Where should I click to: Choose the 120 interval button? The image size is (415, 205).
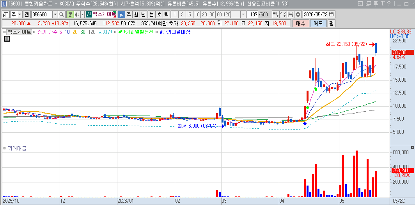(227, 14)
